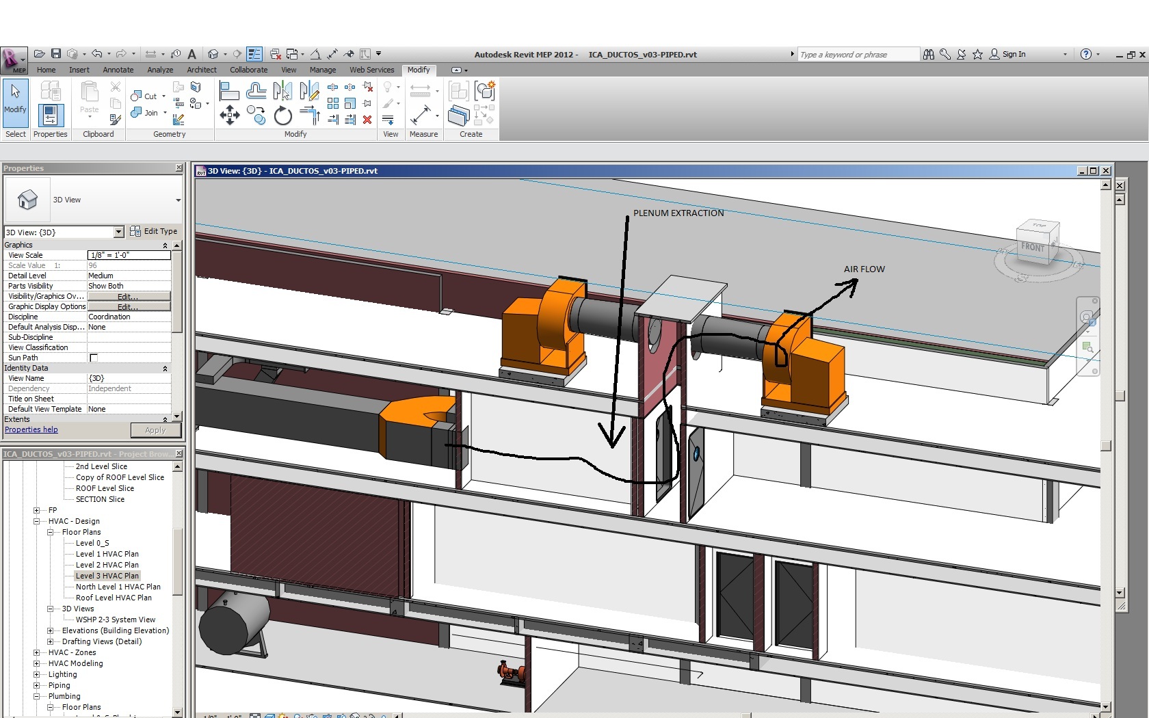The height and width of the screenshot is (718, 1149).
Task: Click the Align tool icon
Action: click(229, 91)
